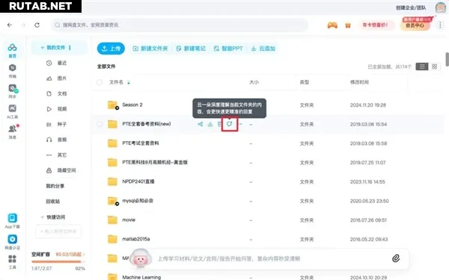Go forward with the right arrow
The image size is (449, 280).
point(23,25)
